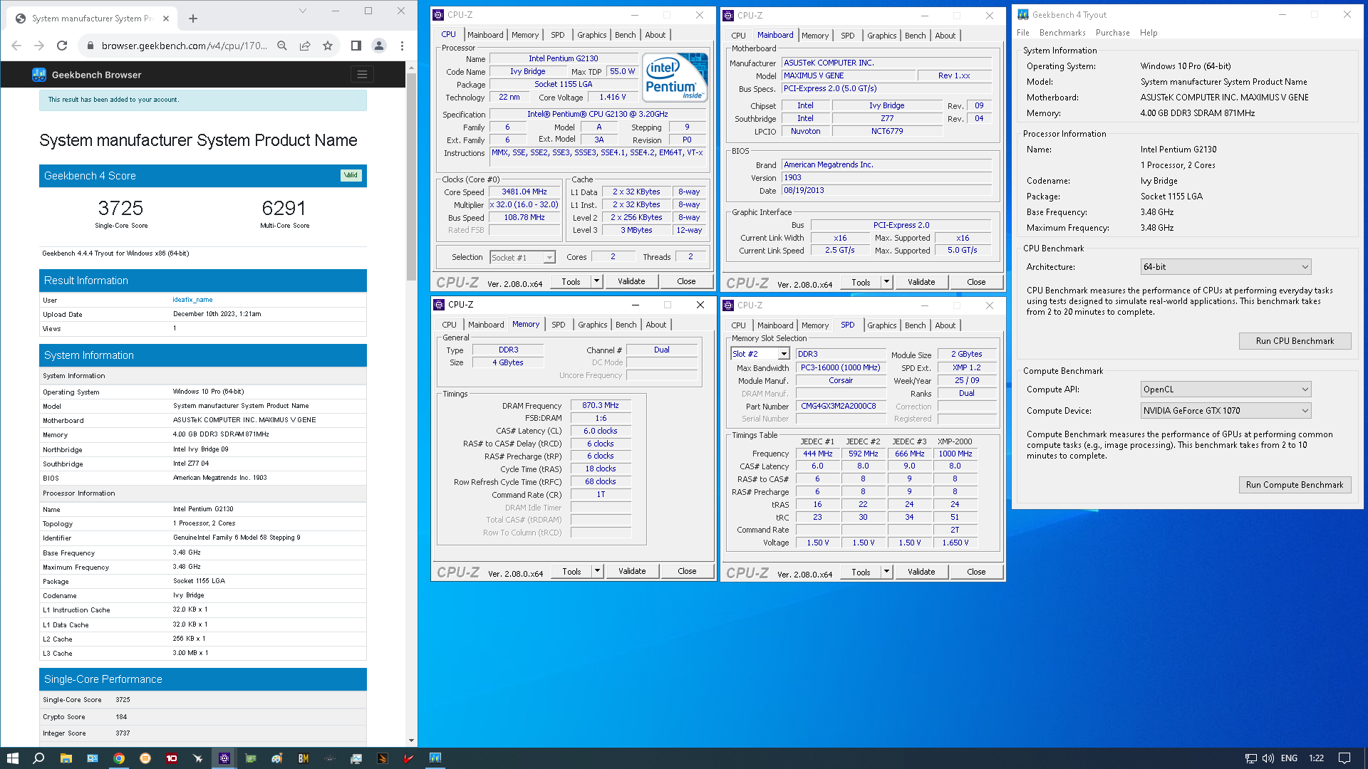
Task: Click the DRAM Frequency 870.3 MHz value
Action: tap(601, 405)
